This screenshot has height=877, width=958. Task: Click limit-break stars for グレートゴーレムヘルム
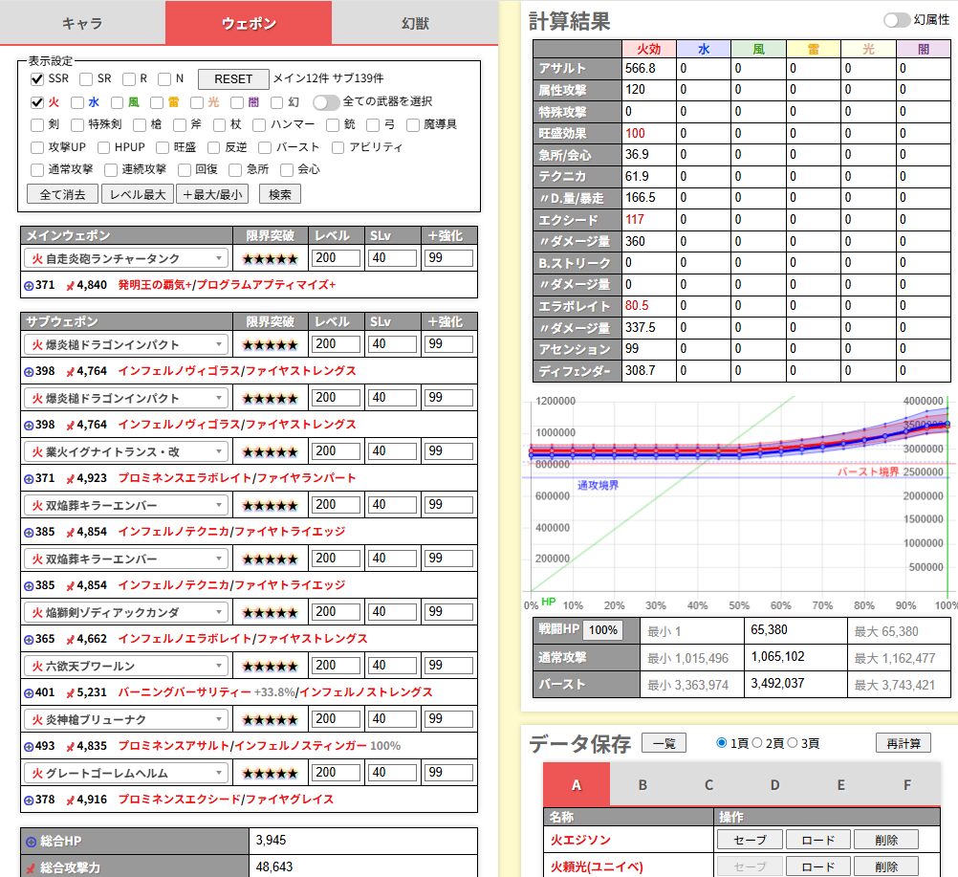click(269, 772)
